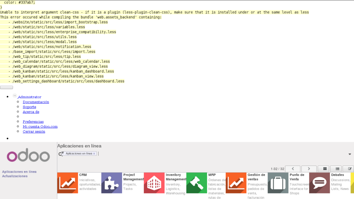Select Actualizaciones sidebar menu

point(15,176)
